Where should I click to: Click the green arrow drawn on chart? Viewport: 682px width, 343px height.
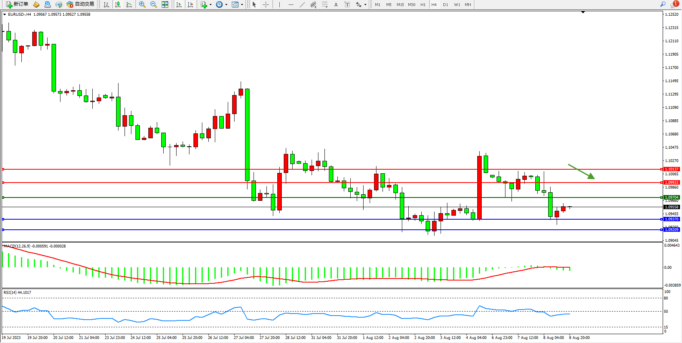point(581,171)
